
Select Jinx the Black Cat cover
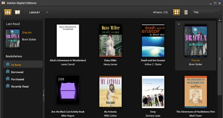tap(68, 90)
